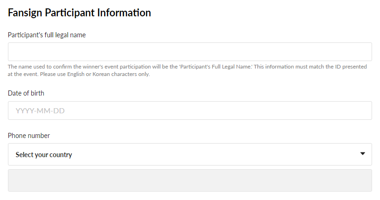Expand country list using the black triangle
Screen dimensions: 380x200
[x=362, y=154]
